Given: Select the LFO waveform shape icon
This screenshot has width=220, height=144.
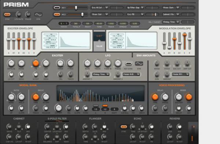Looking at the screenshot, I should point(139,64).
